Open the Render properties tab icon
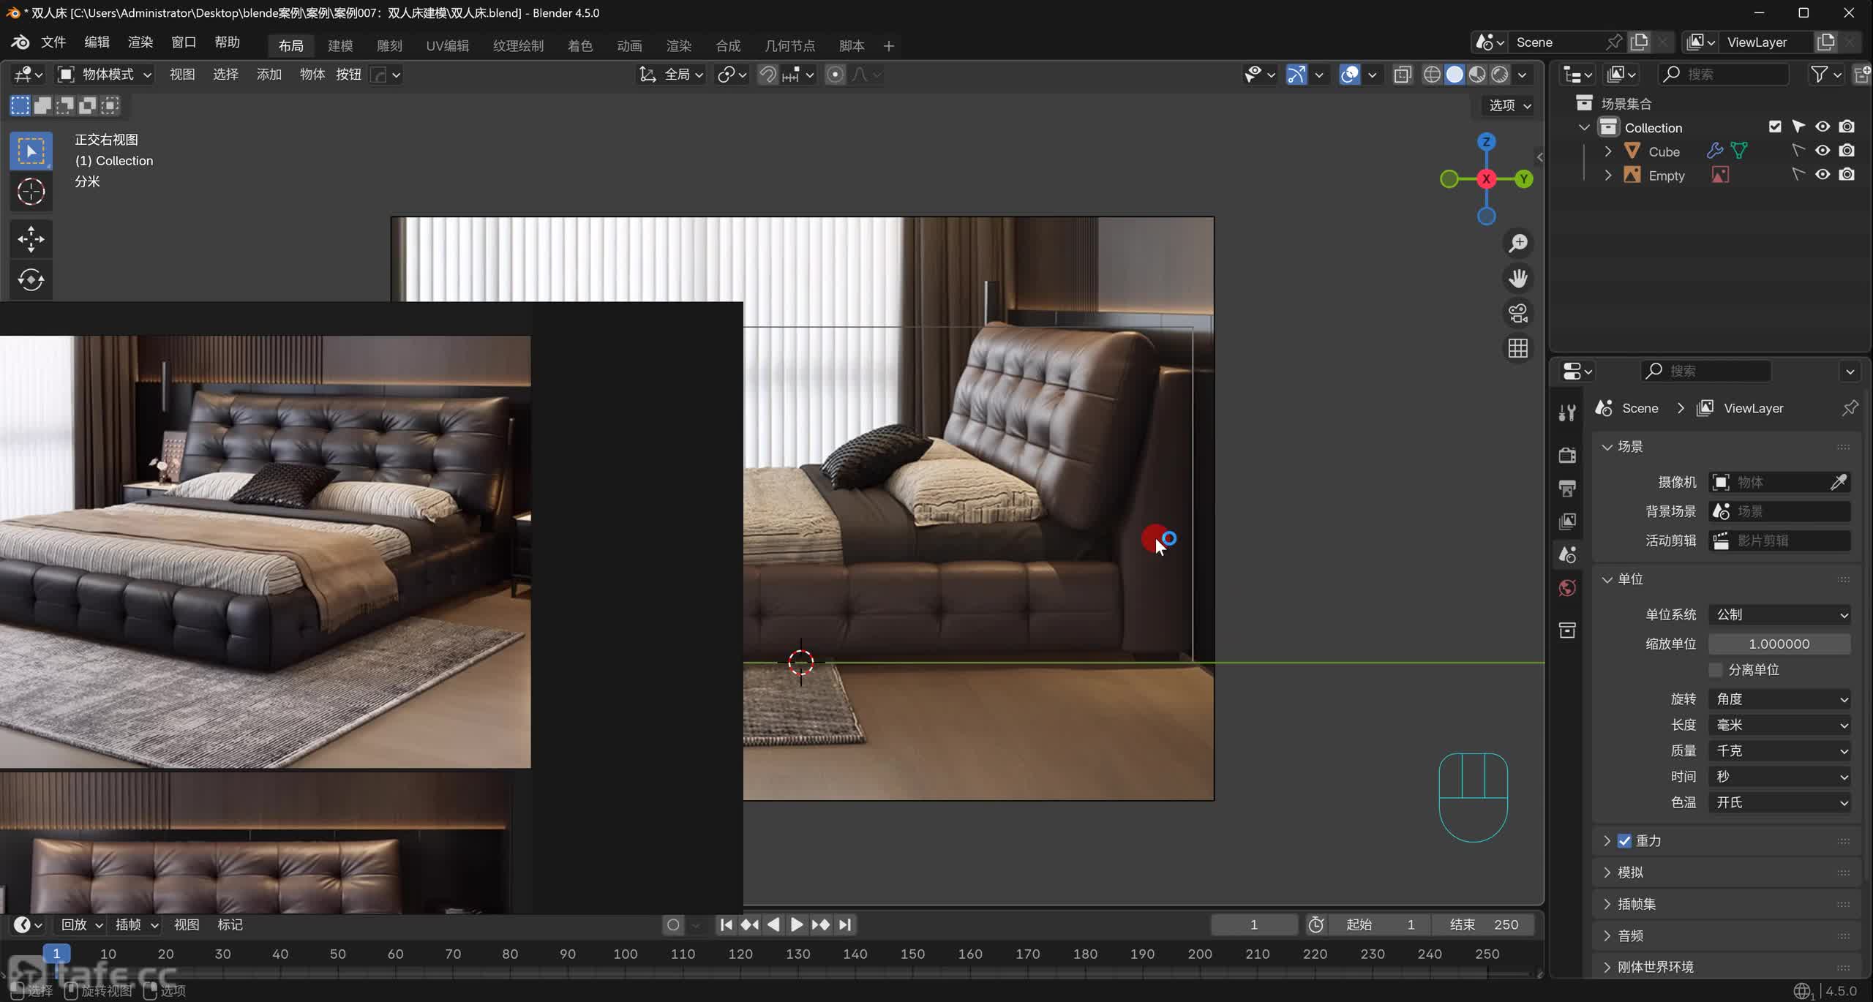 point(1567,455)
